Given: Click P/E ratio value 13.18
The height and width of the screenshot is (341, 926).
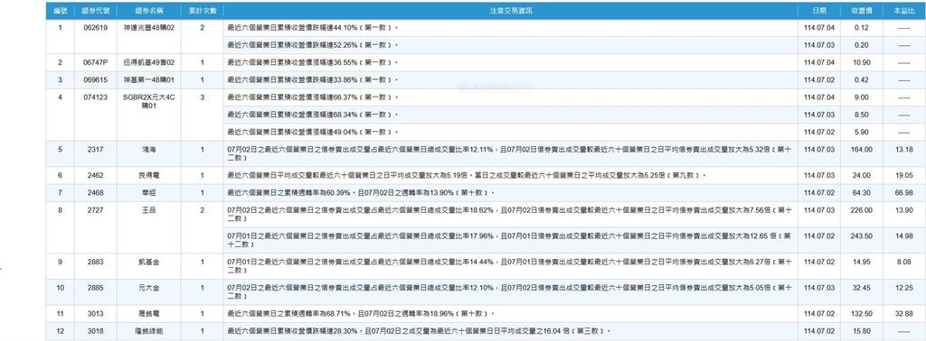Looking at the screenshot, I should pos(903,150).
